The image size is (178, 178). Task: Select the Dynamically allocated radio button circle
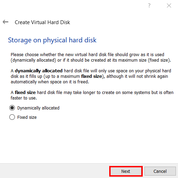[x=12, y=108]
